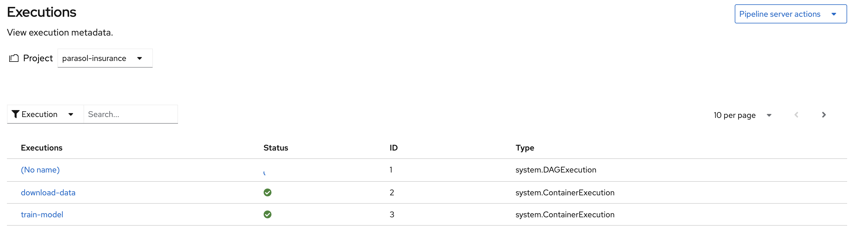Click the loading spinner status icon

tap(264, 173)
